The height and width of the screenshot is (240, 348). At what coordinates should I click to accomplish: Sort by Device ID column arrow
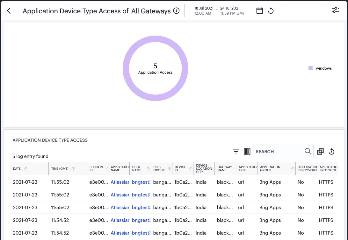(x=191, y=169)
